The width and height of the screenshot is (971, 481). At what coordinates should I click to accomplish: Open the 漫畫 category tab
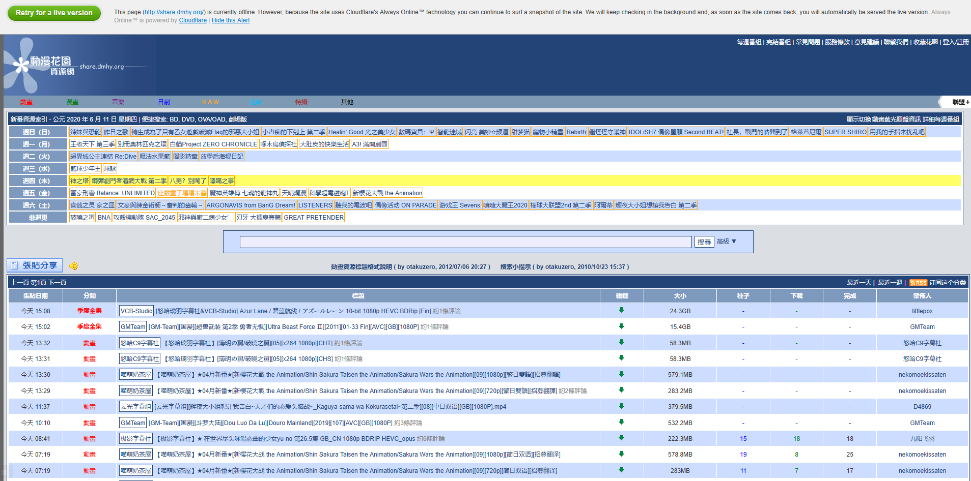(x=72, y=102)
